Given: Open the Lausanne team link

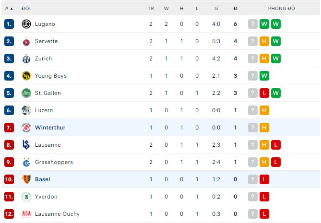Looking at the screenshot, I should click(48, 145).
